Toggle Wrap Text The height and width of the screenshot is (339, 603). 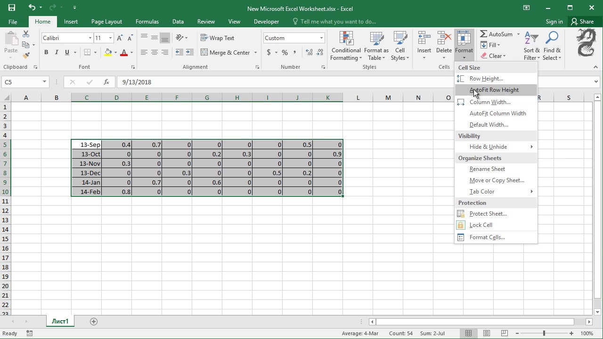coord(217,38)
